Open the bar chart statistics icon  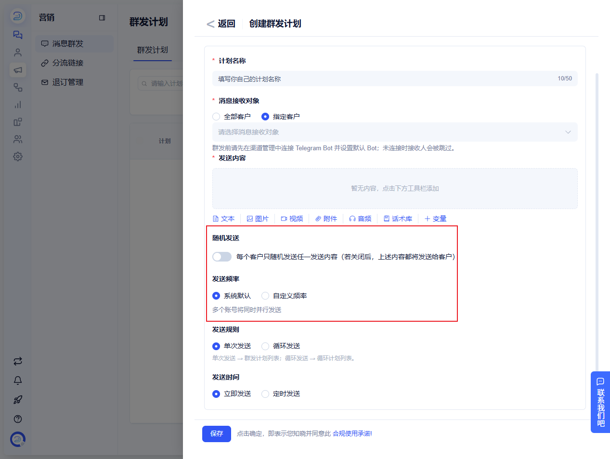point(18,105)
